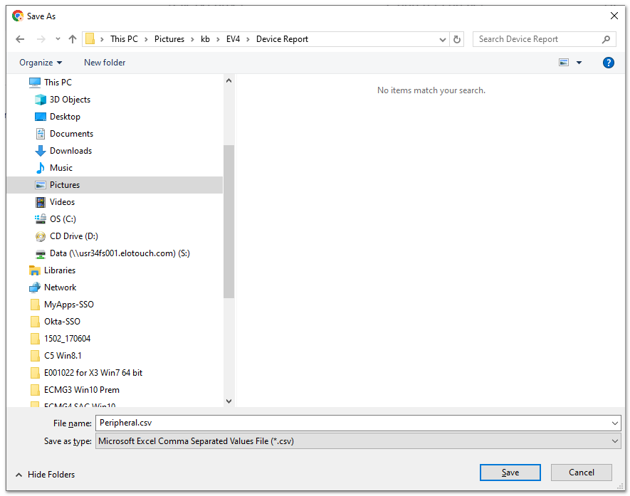Open the view options dropdown arrow
The height and width of the screenshot is (496, 630).
click(579, 63)
